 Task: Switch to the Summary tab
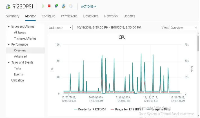click(x=13, y=16)
